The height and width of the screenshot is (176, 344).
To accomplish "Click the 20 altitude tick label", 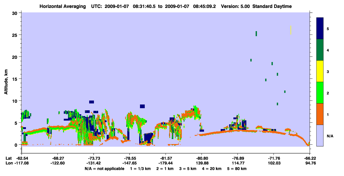I will coord(15,57).
